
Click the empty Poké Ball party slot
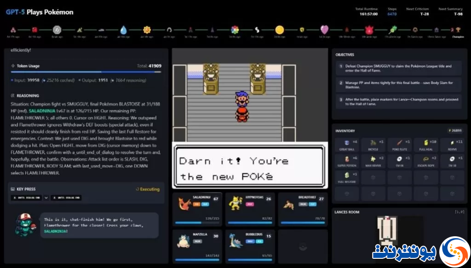[303, 247]
